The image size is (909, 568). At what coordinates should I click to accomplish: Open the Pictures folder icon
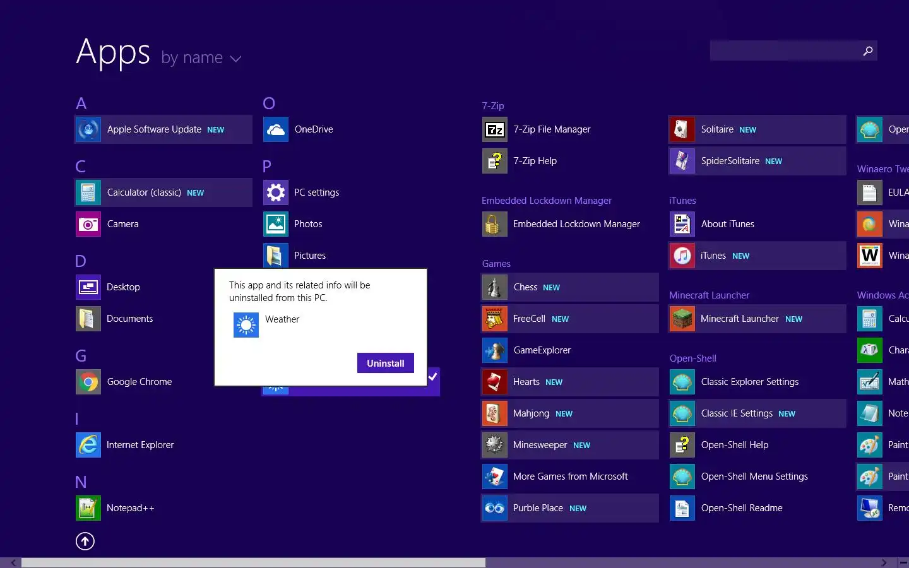(276, 255)
